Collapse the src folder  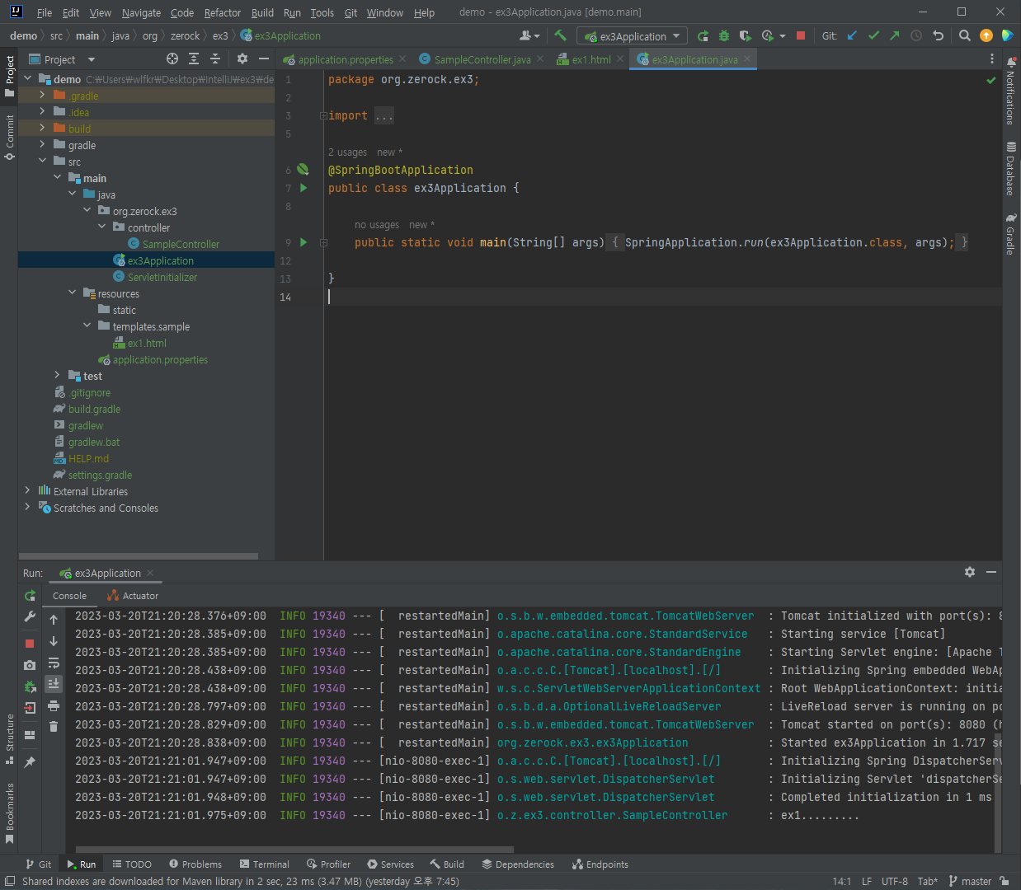pos(42,161)
